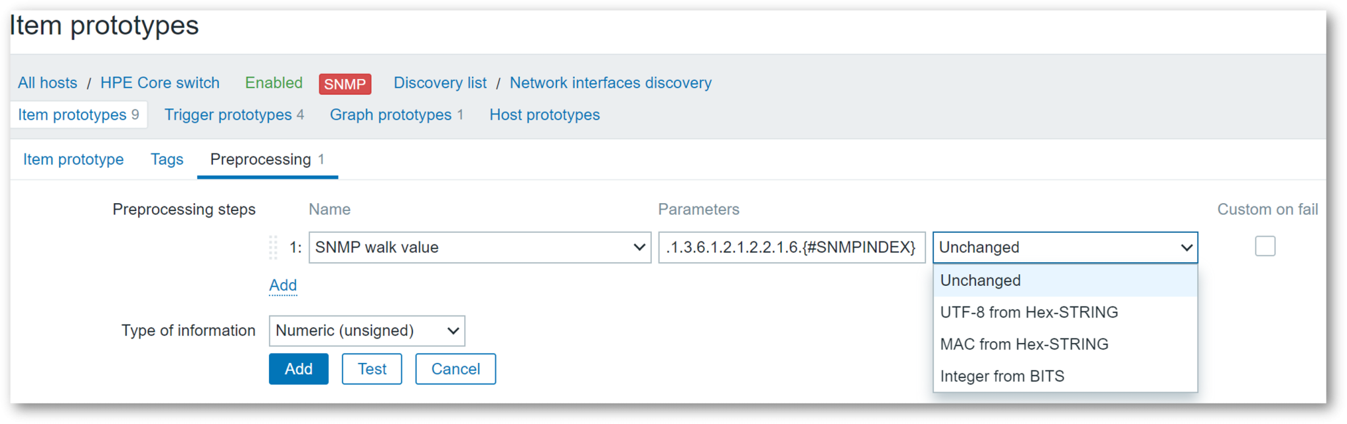The image size is (1347, 424).
Task: Click the red SNMP interface badge
Action: coord(345,83)
